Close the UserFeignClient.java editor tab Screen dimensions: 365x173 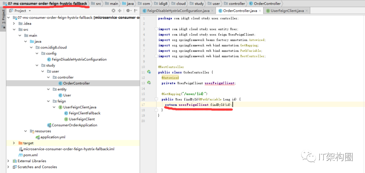307,11
